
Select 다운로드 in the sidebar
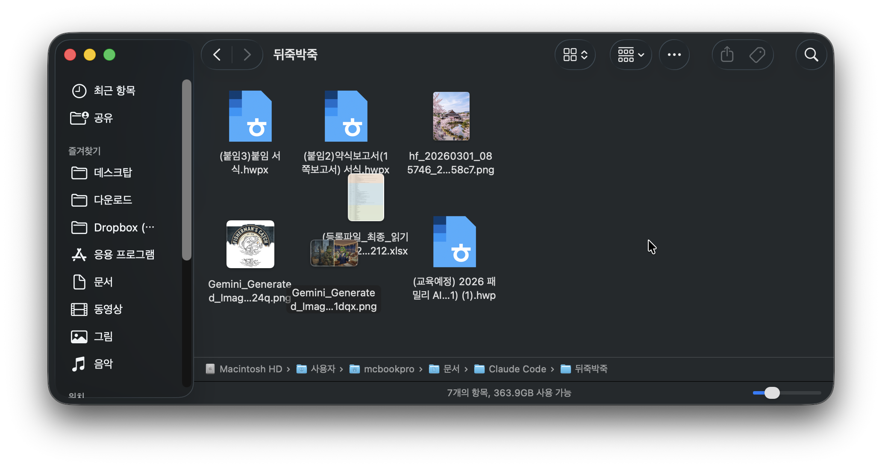pyautogui.click(x=112, y=200)
